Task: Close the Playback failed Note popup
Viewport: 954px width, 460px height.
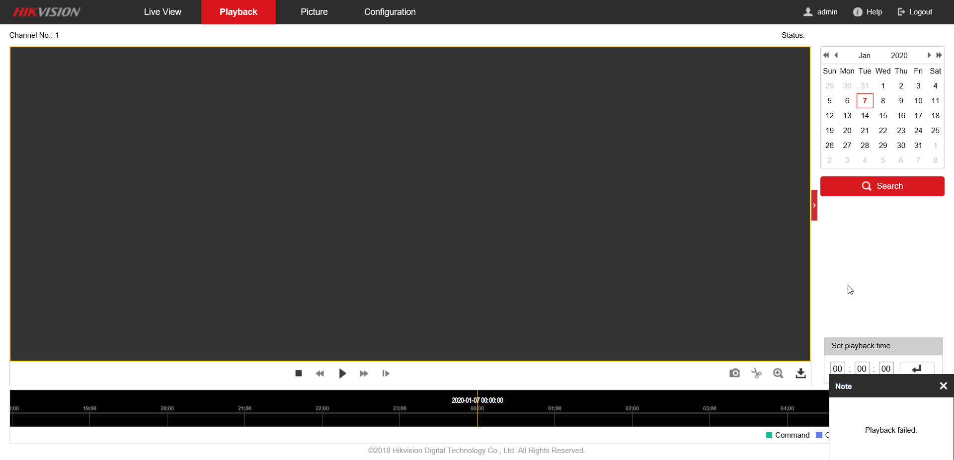Action: 943,386
